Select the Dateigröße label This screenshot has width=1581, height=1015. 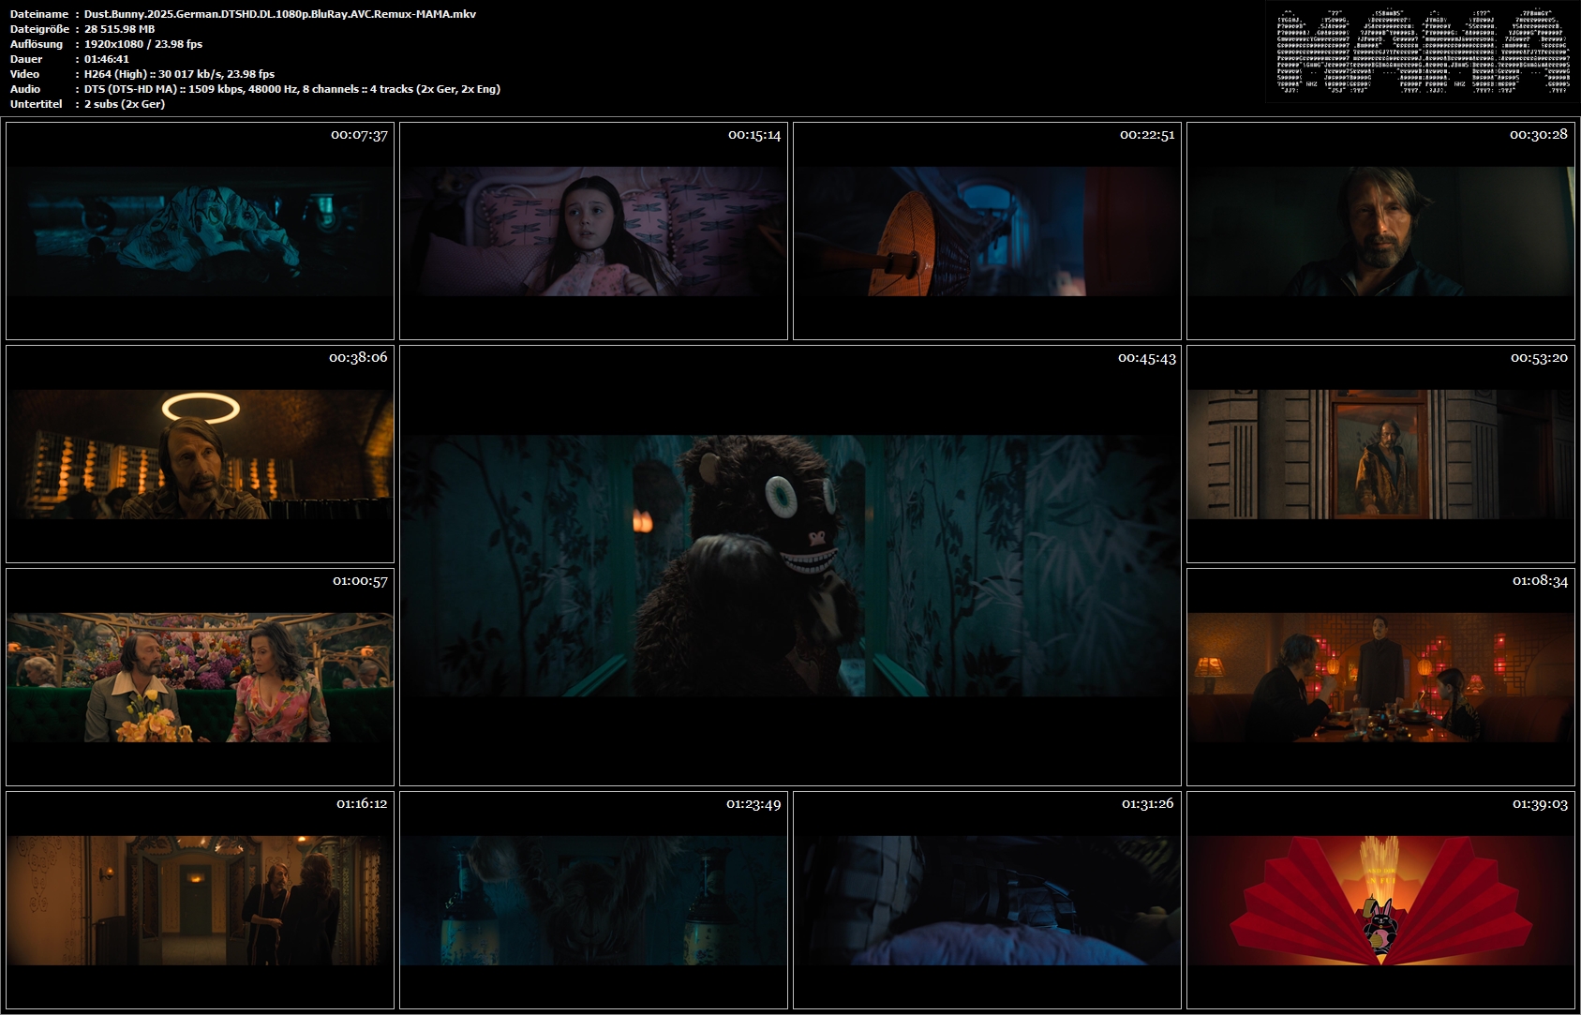click(39, 29)
